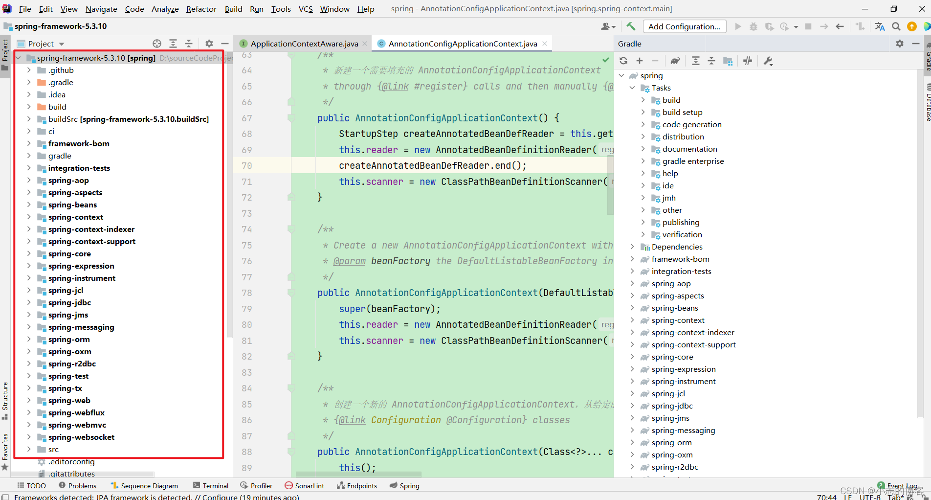931x500 pixels.
Task: Click Add Configuration button
Action: [684, 26]
